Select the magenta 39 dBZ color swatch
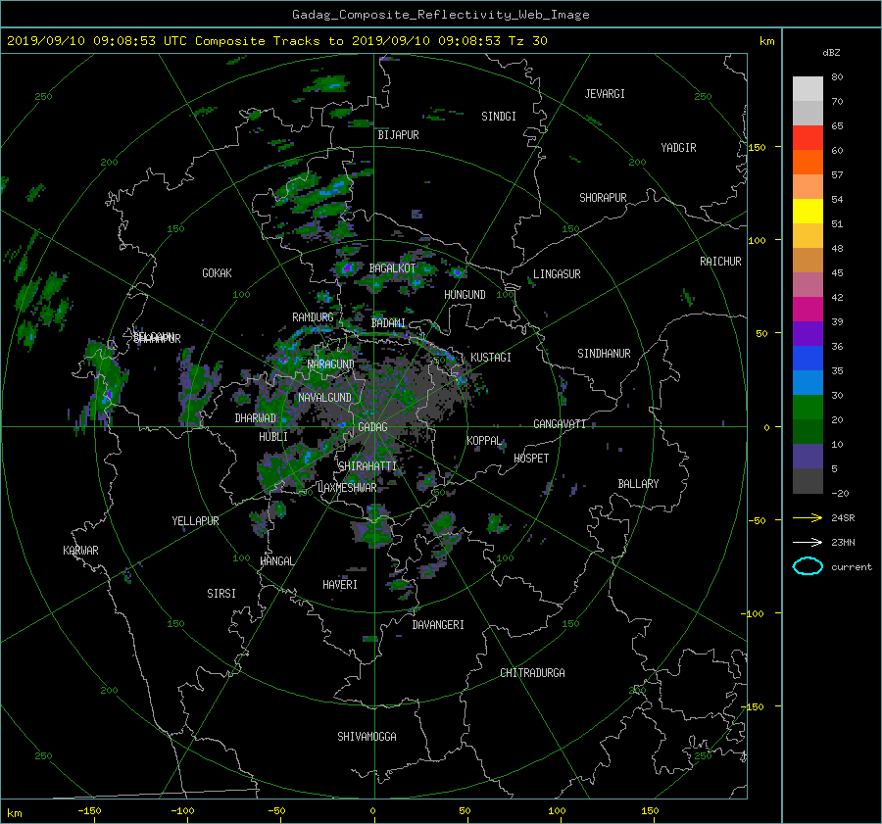Screen dimensions: 882x824 point(808,309)
